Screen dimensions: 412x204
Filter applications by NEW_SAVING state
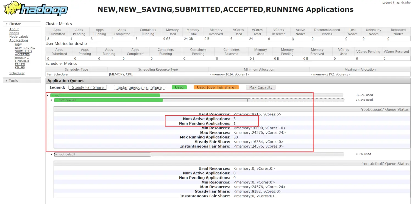[25, 48]
